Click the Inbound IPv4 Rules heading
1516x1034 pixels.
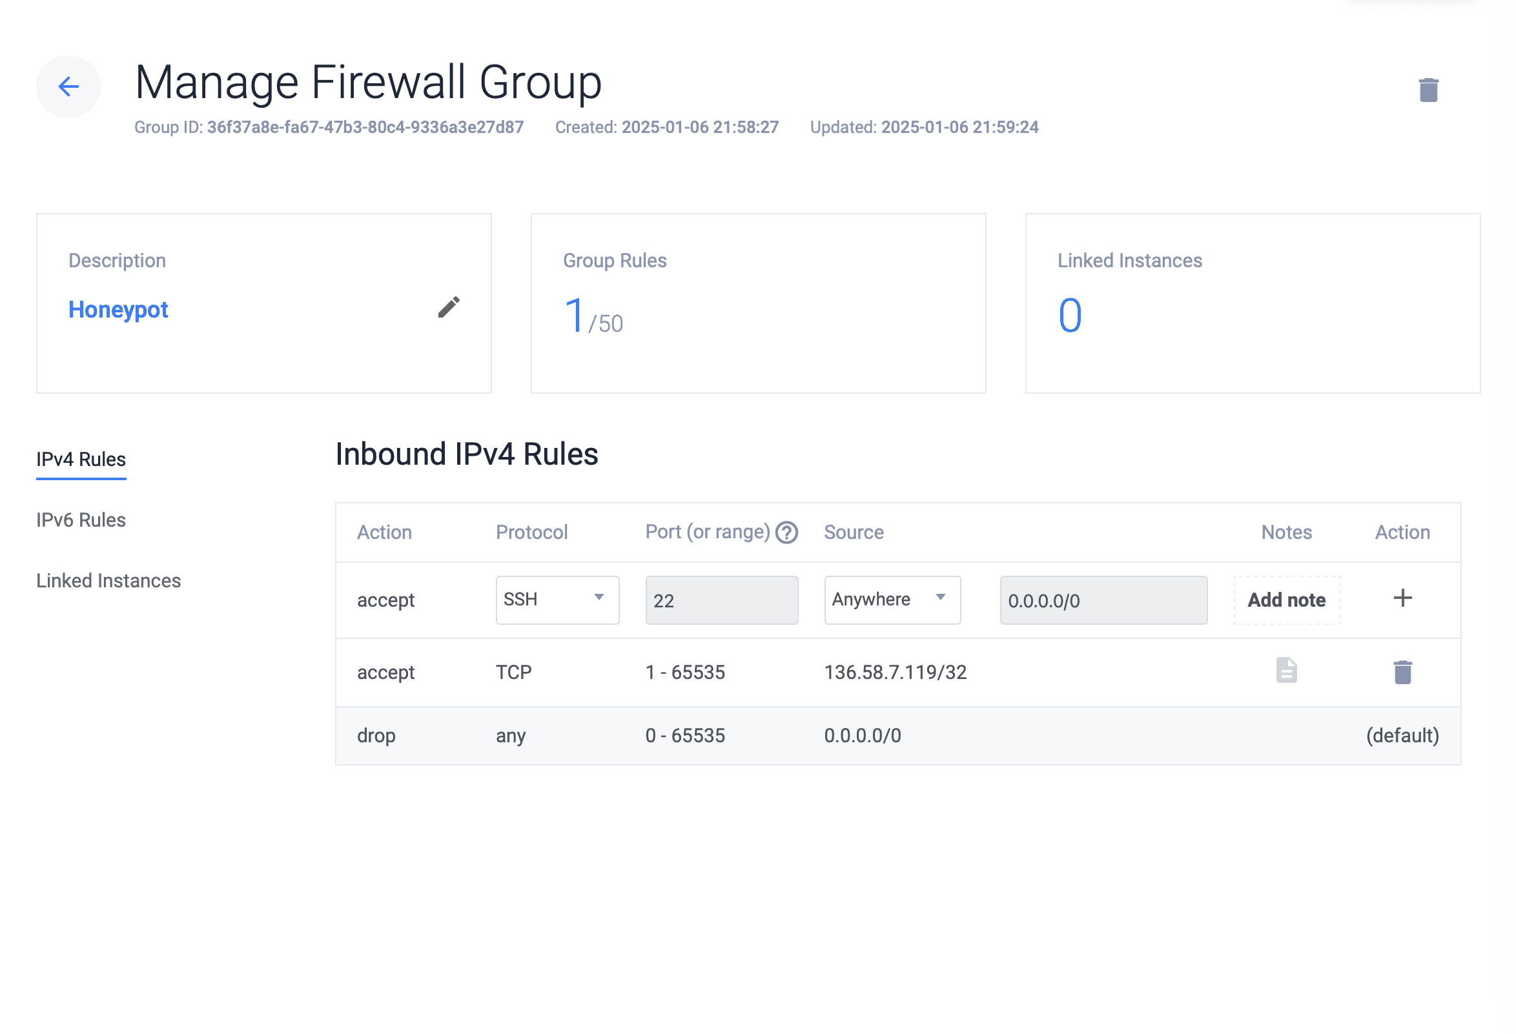(x=467, y=454)
